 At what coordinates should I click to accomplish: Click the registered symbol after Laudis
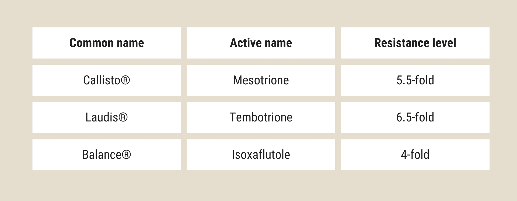coord(123,117)
